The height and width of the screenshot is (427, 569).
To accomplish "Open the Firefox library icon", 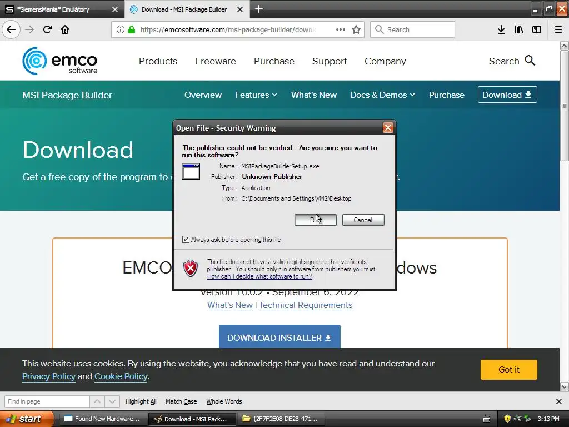I will click(519, 29).
